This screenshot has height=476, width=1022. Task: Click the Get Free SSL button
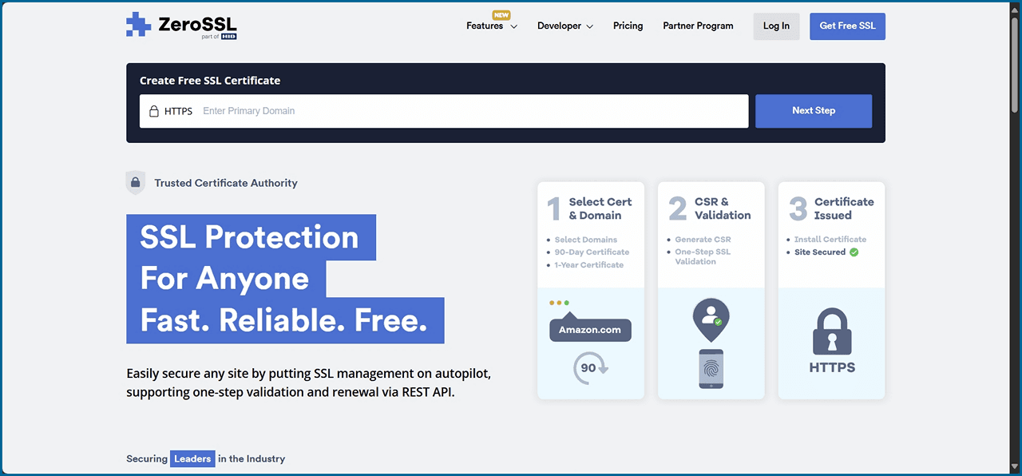click(x=847, y=26)
